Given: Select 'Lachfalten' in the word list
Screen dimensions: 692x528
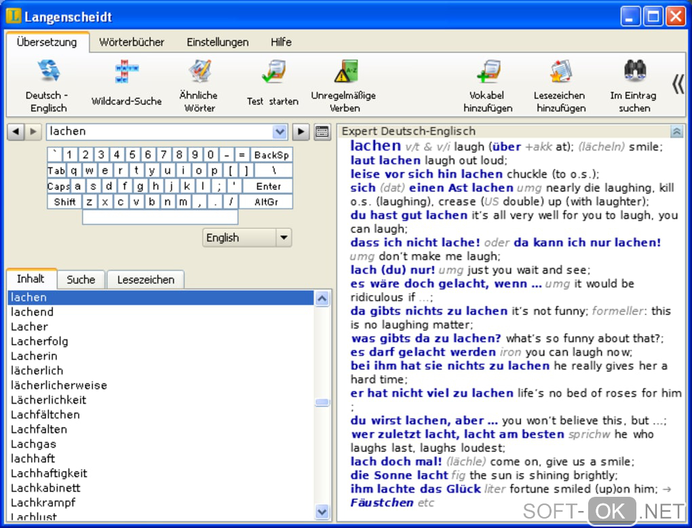Looking at the screenshot, I should [x=161, y=429].
